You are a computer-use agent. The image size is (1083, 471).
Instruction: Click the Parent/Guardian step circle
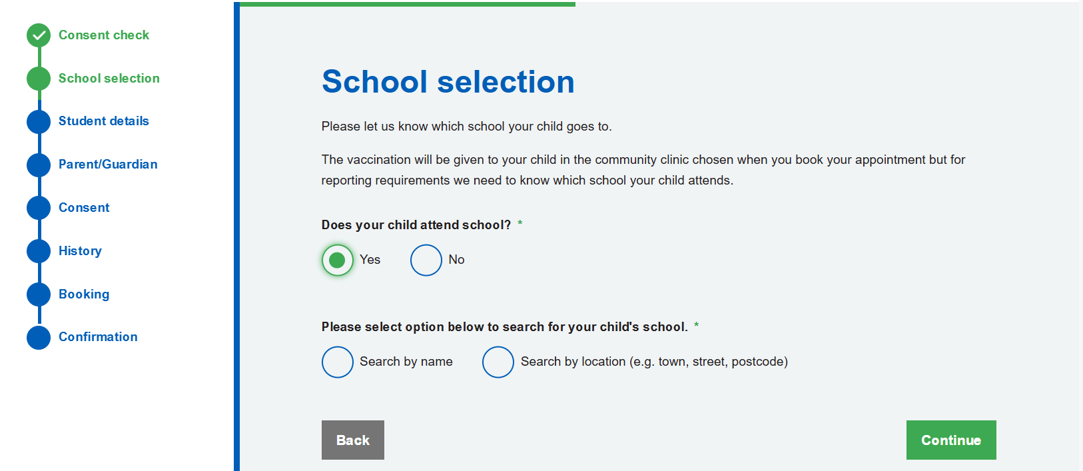(x=39, y=165)
